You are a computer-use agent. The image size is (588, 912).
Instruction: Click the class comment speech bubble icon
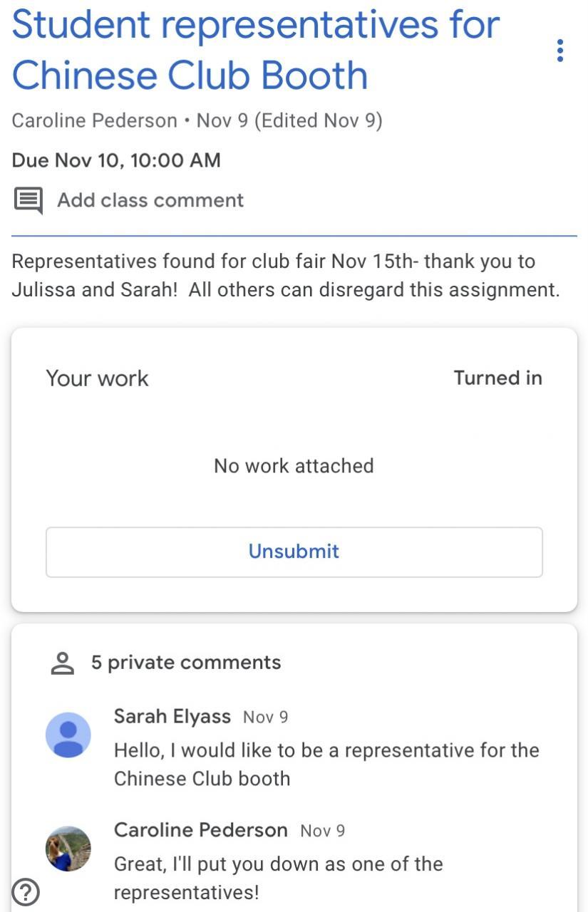29,200
